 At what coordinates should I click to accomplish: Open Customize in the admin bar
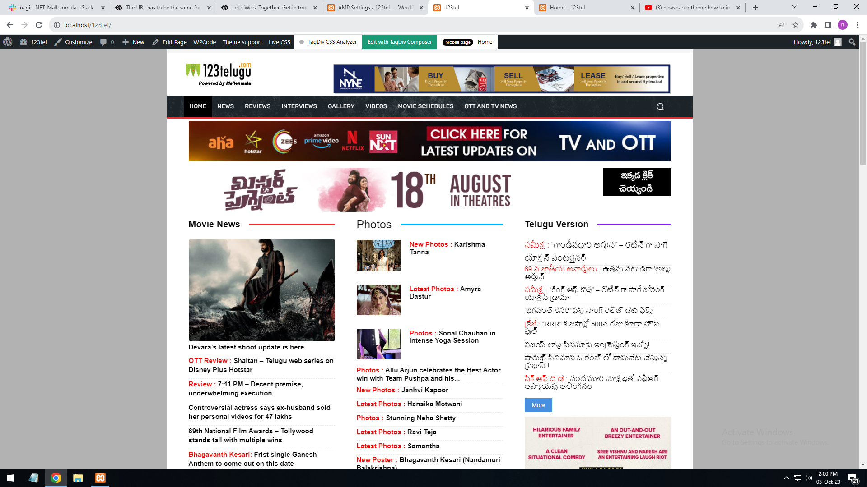point(74,42)
